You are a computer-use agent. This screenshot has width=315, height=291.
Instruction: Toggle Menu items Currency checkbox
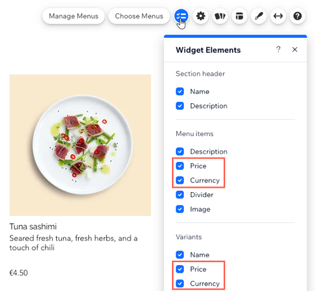click(180, 180)
